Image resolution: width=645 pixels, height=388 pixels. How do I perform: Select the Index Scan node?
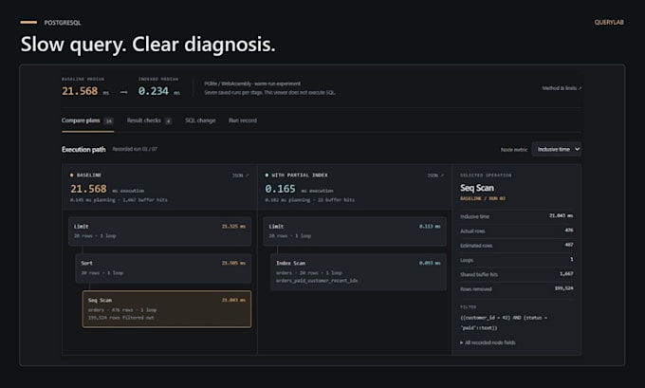pos(359,272)
